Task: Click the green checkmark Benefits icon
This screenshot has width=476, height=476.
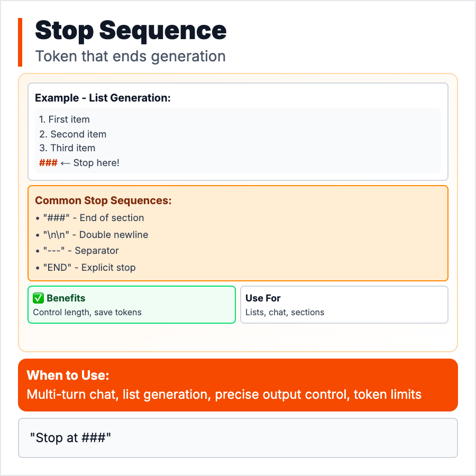Action: tap(39, 298)
